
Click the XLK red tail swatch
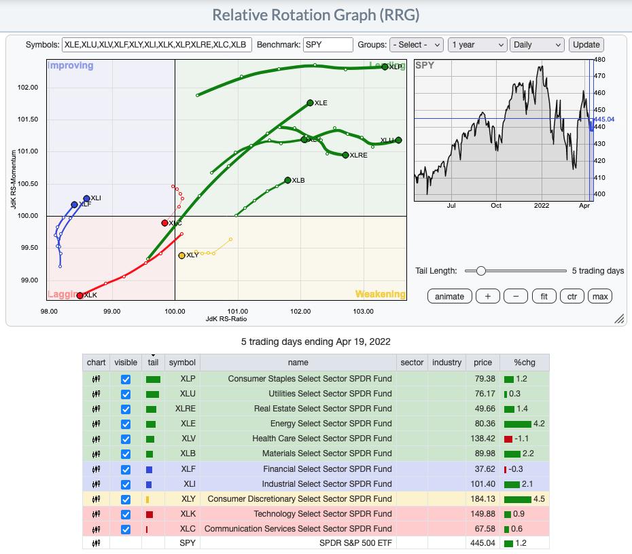tap(150, 515)
